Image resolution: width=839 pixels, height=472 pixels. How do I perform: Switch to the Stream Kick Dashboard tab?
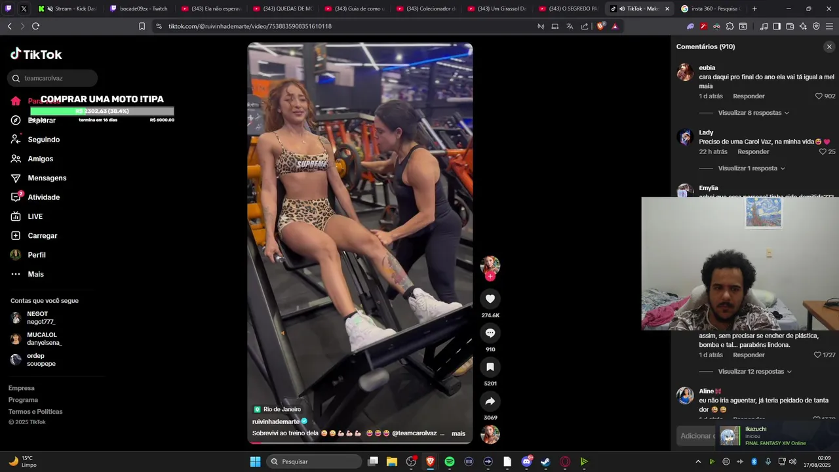click(x=67, y=9)
